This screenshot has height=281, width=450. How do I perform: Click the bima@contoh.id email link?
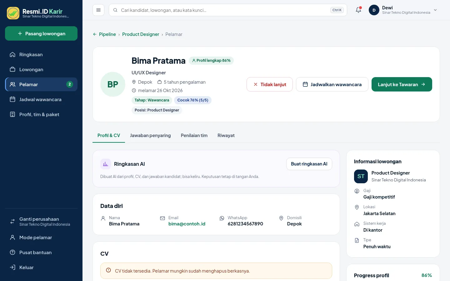pyautogui.click(x=187, y=224)
